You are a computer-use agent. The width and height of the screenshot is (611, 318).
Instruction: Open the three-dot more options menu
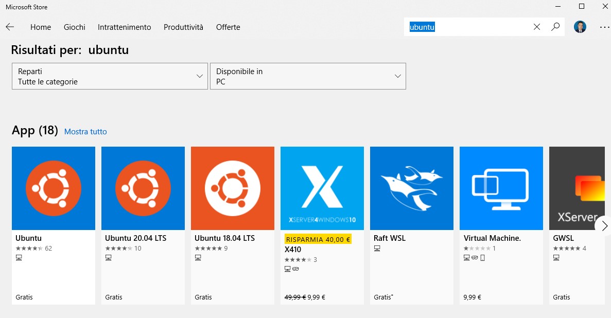[604, 27]
